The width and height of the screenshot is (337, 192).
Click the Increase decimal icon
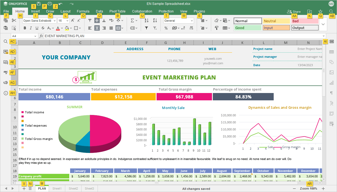(191, 28)
